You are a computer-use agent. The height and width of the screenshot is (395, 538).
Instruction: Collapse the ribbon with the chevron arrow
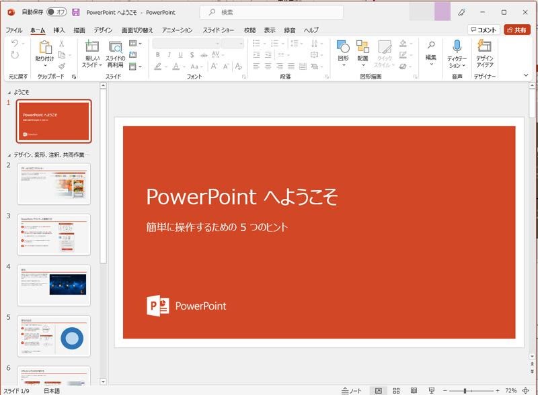click(526, 76)
